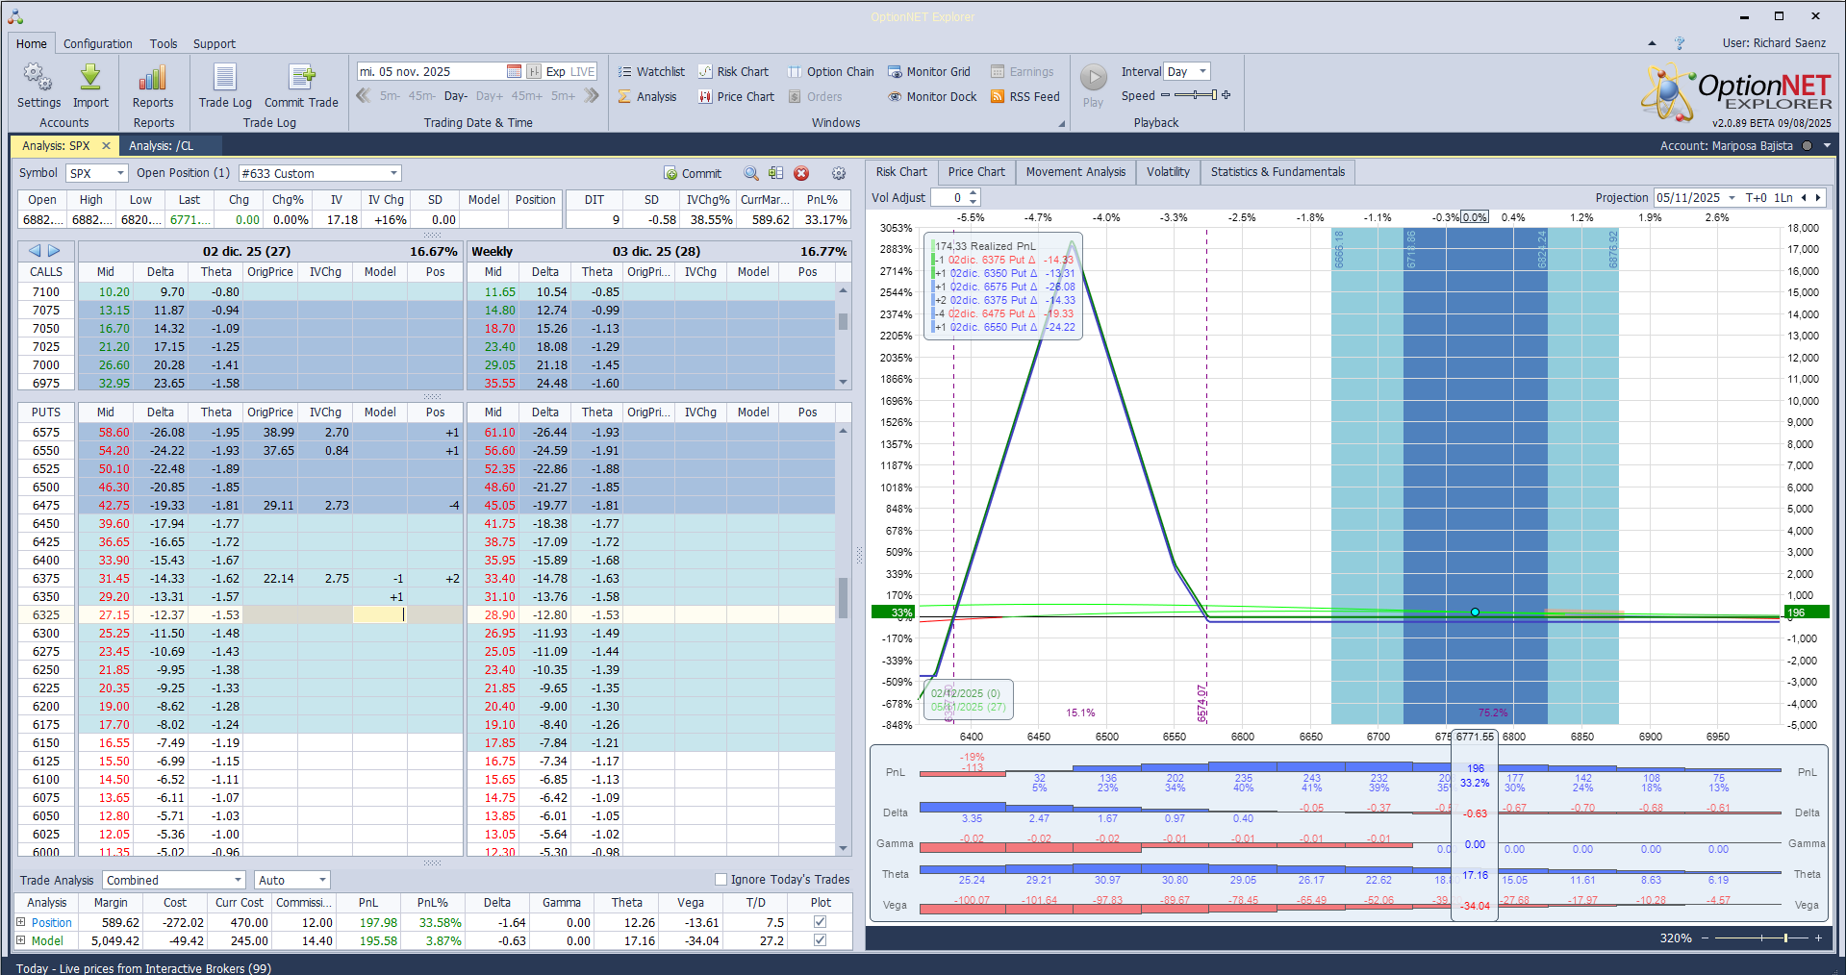Expand the Interval Day dropdown

pyautogui.click(x=1202, y=72)
